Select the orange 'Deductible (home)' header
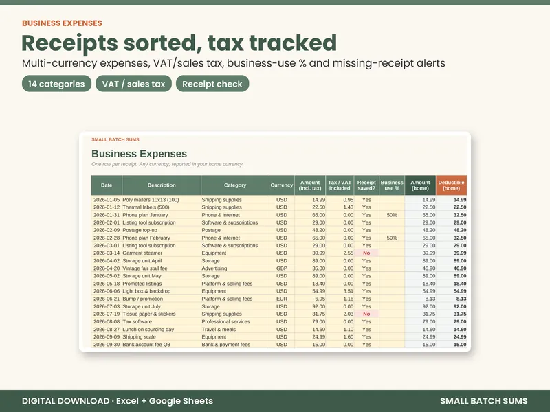This screenshot has width=550, height=412. click(x=452, y=185)
